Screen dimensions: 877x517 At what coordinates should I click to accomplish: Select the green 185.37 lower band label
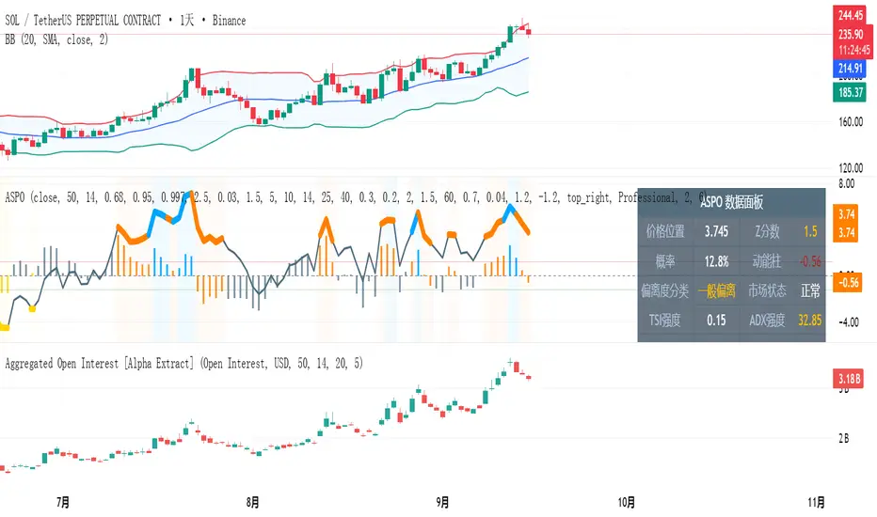point(850,92)
